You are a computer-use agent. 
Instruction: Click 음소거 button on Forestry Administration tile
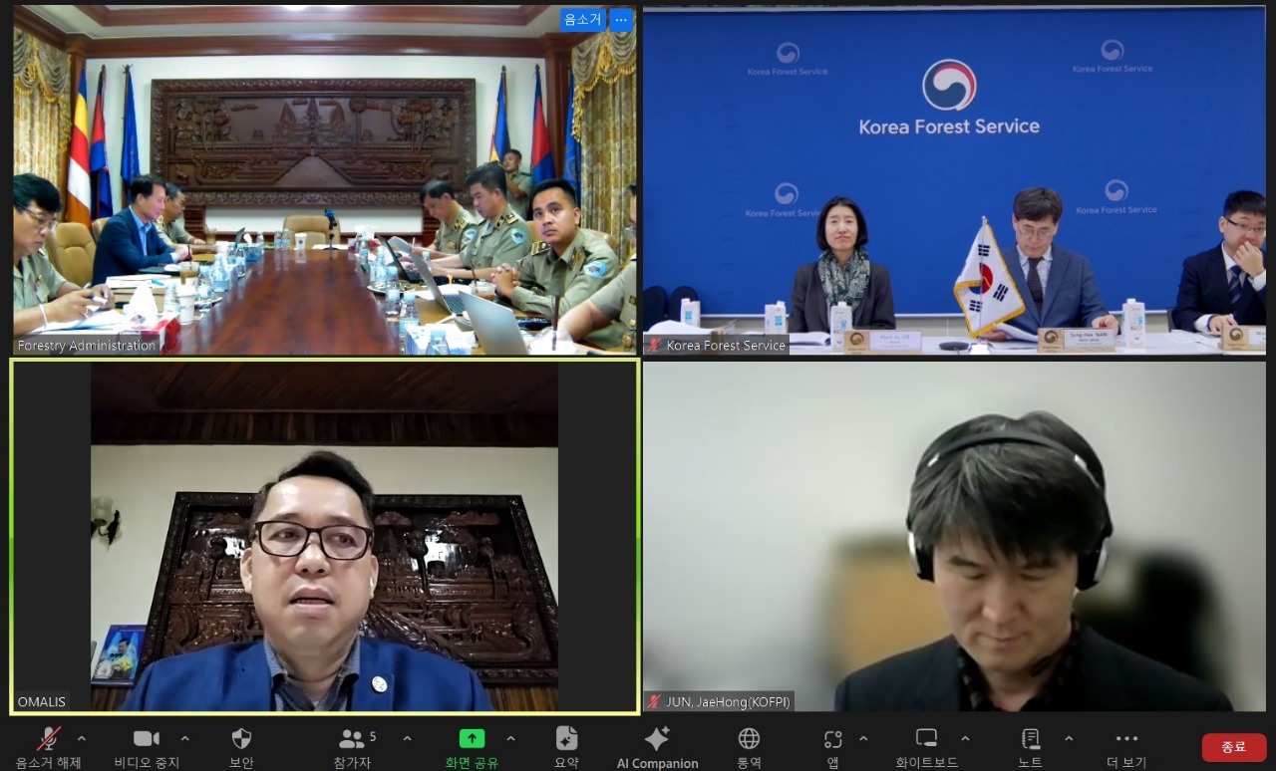pyautogui.click(x=582, y=19)
